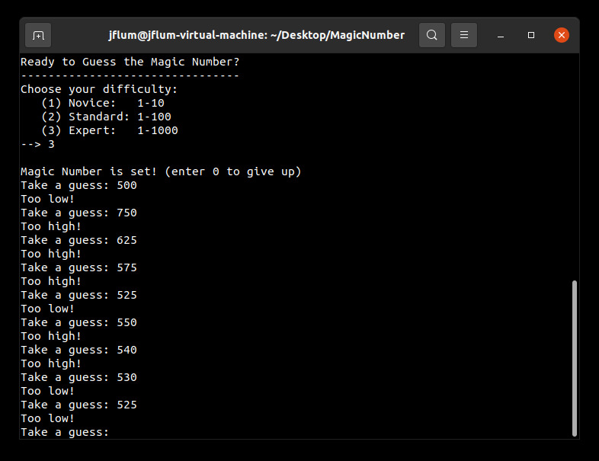This screenshot has width=599, height=461.
Task: Click the '(3) Expert: 1-1000' option text
Action: [110, 130]
